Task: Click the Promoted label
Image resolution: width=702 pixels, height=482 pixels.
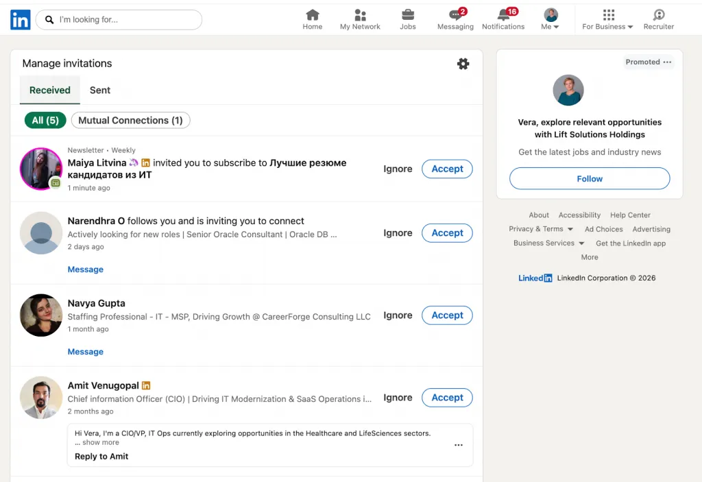Action: pyautogui.click(x=642, y=62)
